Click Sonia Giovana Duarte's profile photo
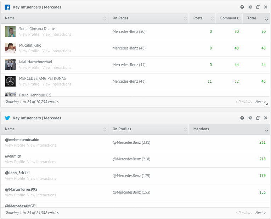Image resolution: width=271 pixels, height=219 pixels. coord(10,31)
